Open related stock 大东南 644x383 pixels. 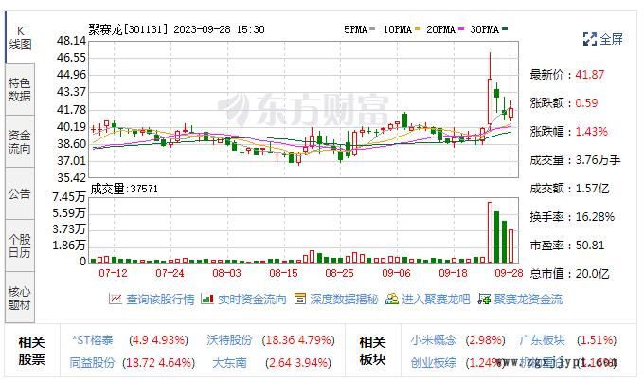click(x=229, y=363)
